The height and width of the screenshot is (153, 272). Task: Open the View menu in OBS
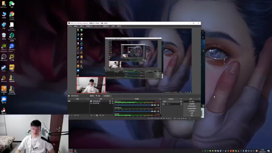point(82,26)
